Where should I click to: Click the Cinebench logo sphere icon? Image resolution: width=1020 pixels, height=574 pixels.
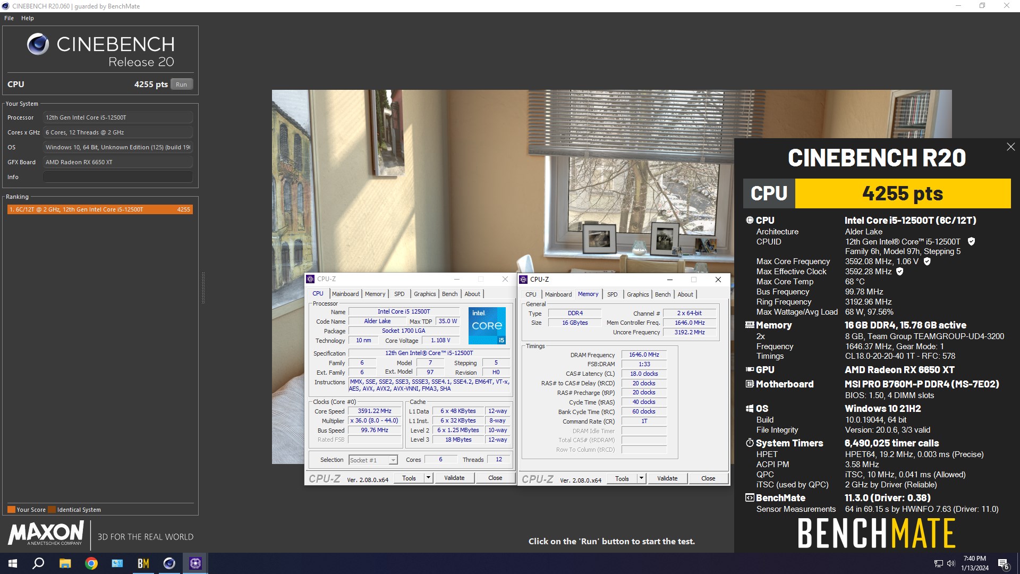(x=38, y=44)
